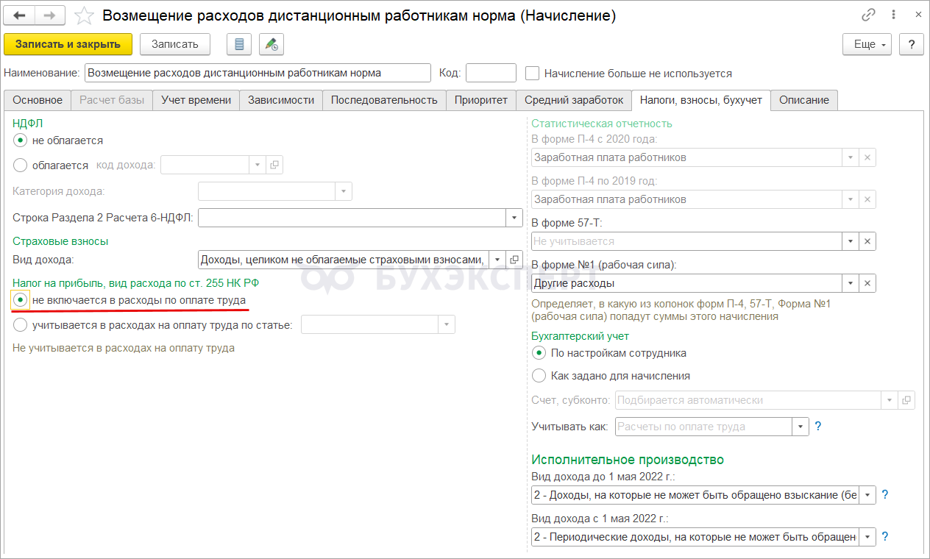The image size is (930, 559).
Task: Click the В форме 57-Т input field
Action: (686, 241)
